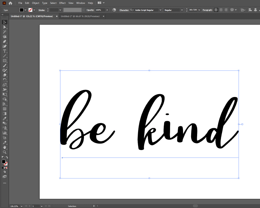Image resolution: width=260 pixels, height=208 pixels.
Task: Select the Rectangle tool
Action: [x=5, y=61]
